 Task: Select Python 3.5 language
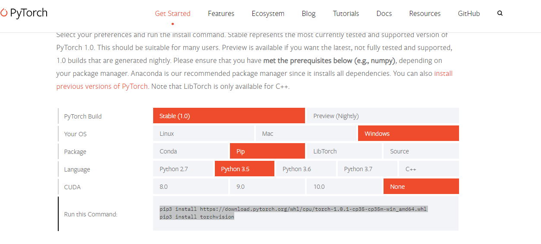click(x=245, y=169)
